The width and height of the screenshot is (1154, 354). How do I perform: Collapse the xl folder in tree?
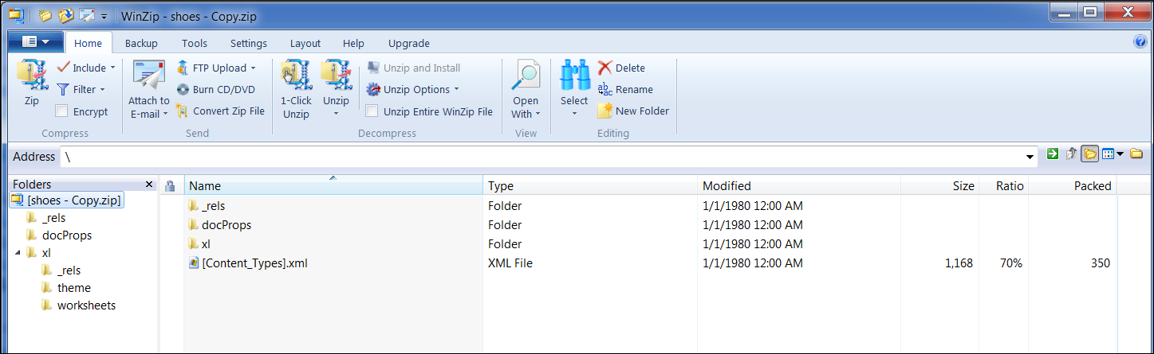click(x=18, y=253)
